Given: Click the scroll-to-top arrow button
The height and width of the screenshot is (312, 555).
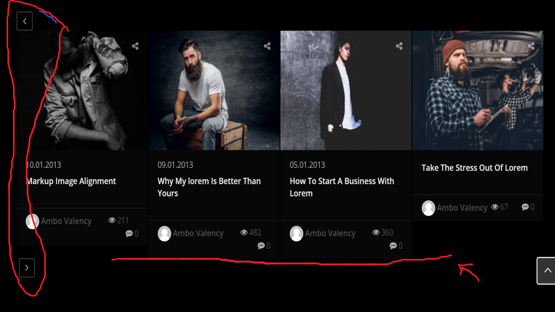Looking at the screenshot, I should 546,271.
